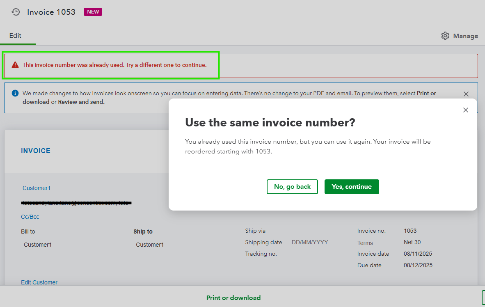Open the Terms dropdown showing Net 30
485x307 pixels.
(412, 242)
